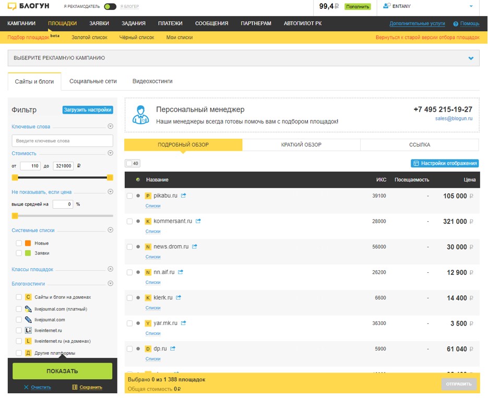The width and height of the screenshot is (488, 398).
Task: Switch to the Социальные сети tab
Action: point(93,81)
